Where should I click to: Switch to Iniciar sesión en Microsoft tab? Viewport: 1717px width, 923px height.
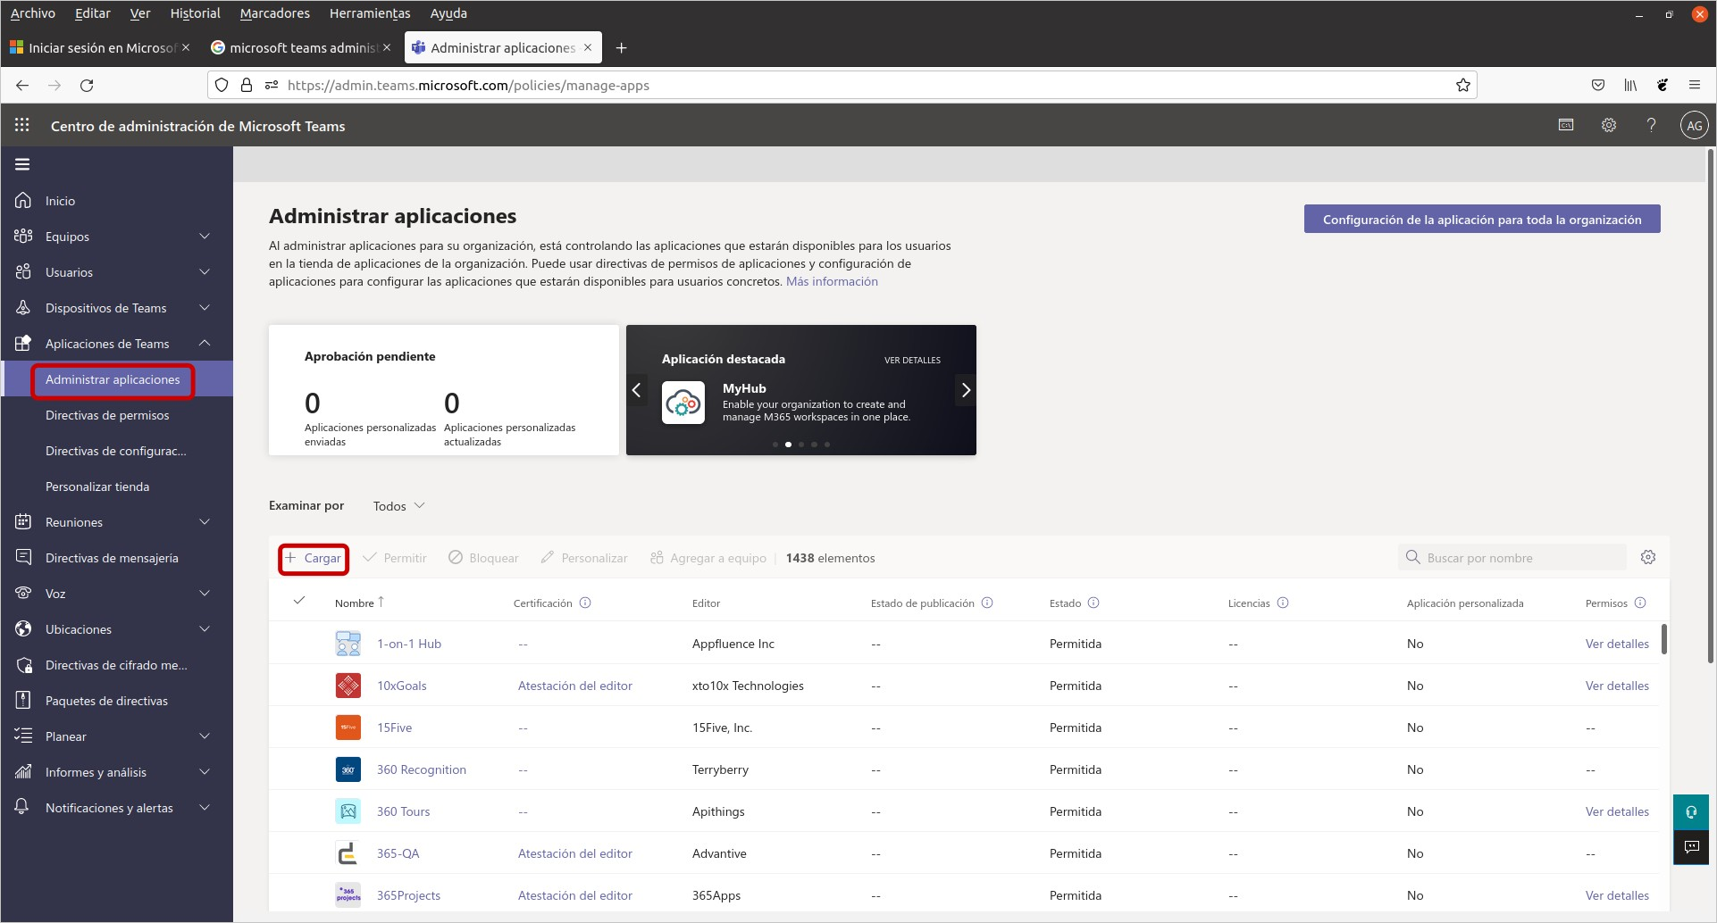tap(100, 47)
